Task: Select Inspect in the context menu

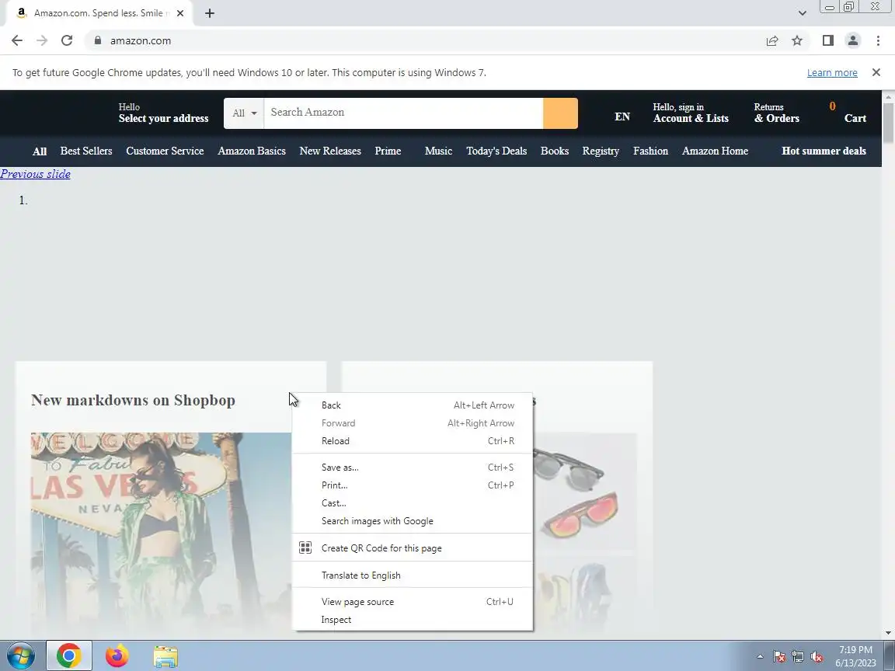Action: pyautogui.click(x=412, y=620)
